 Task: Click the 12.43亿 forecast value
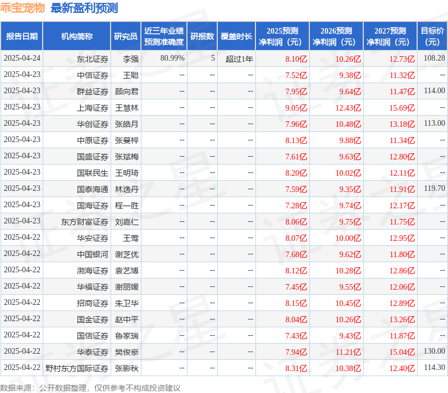[348, 108]
